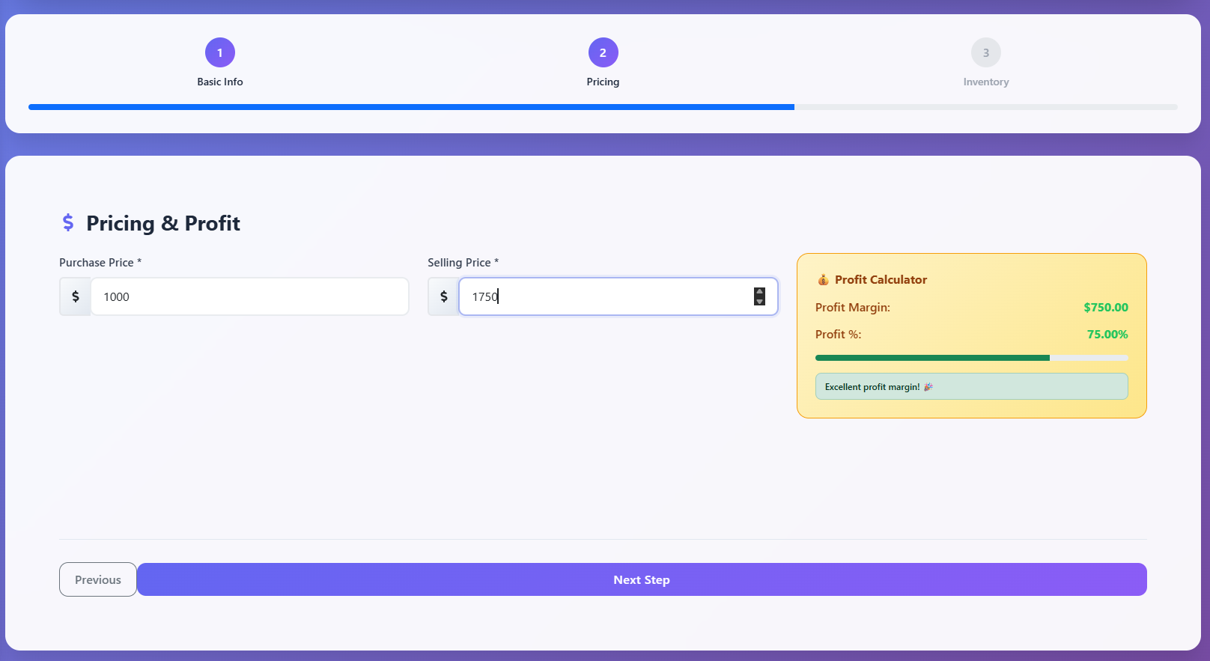
Task: Click the green profit percentage bar
Action: click(x=932, y=358)
